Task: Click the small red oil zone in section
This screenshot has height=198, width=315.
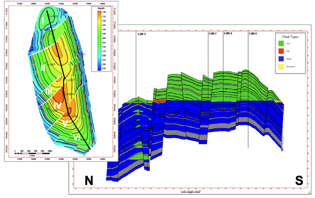Action: [159, 101]
